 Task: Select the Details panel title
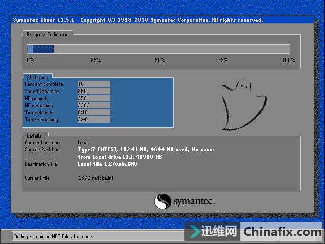(x=34, y=136)
